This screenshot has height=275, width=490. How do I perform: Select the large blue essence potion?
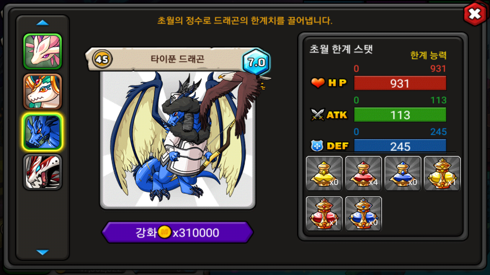click(x=364, y=214)
